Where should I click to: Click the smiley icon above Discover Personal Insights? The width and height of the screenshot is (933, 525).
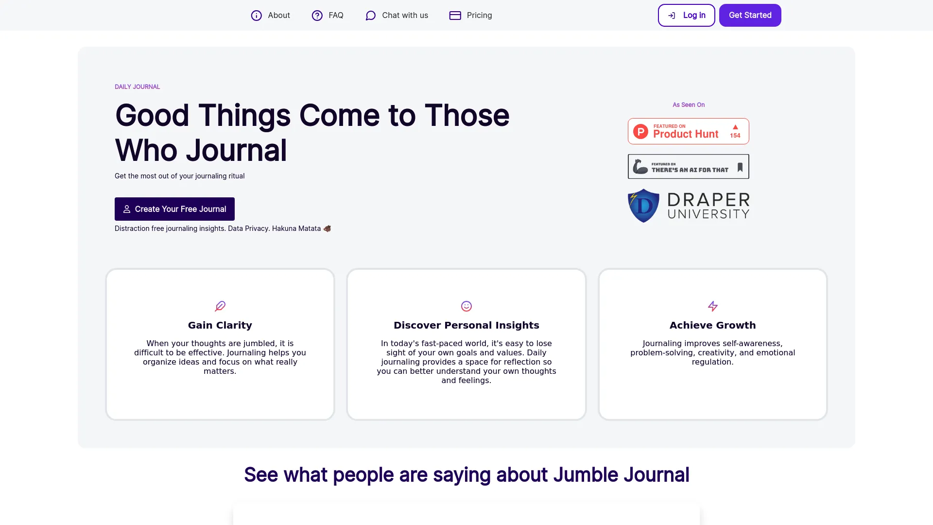tap(466, 306)
